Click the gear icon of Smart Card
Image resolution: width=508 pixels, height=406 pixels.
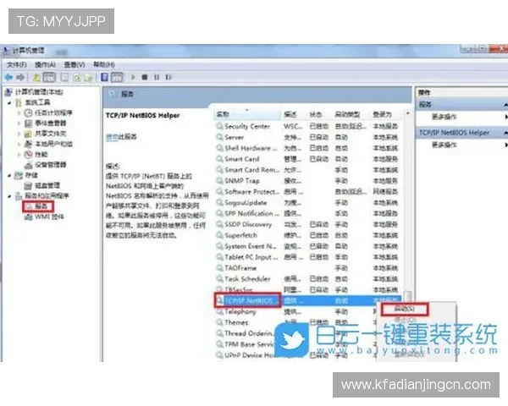click(x=219, y=159)
